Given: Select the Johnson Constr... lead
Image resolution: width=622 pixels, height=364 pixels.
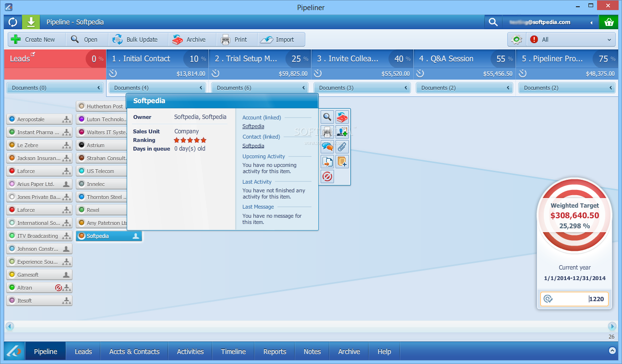Looking at the screenshot, I should click(39, 249).
